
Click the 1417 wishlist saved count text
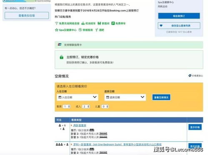(179, 32)
